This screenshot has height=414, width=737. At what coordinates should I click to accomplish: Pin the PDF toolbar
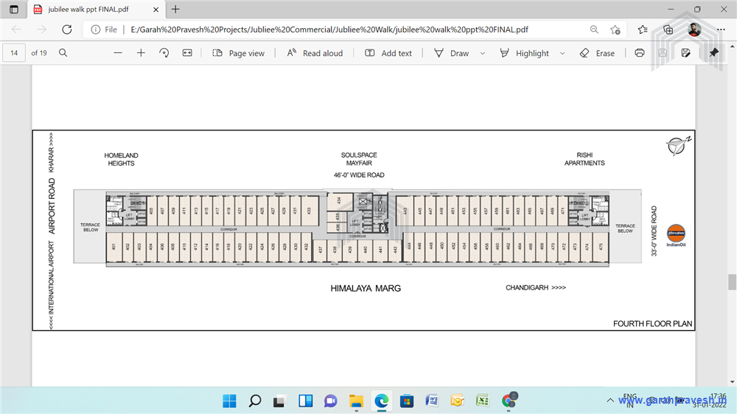click(713, 53)
